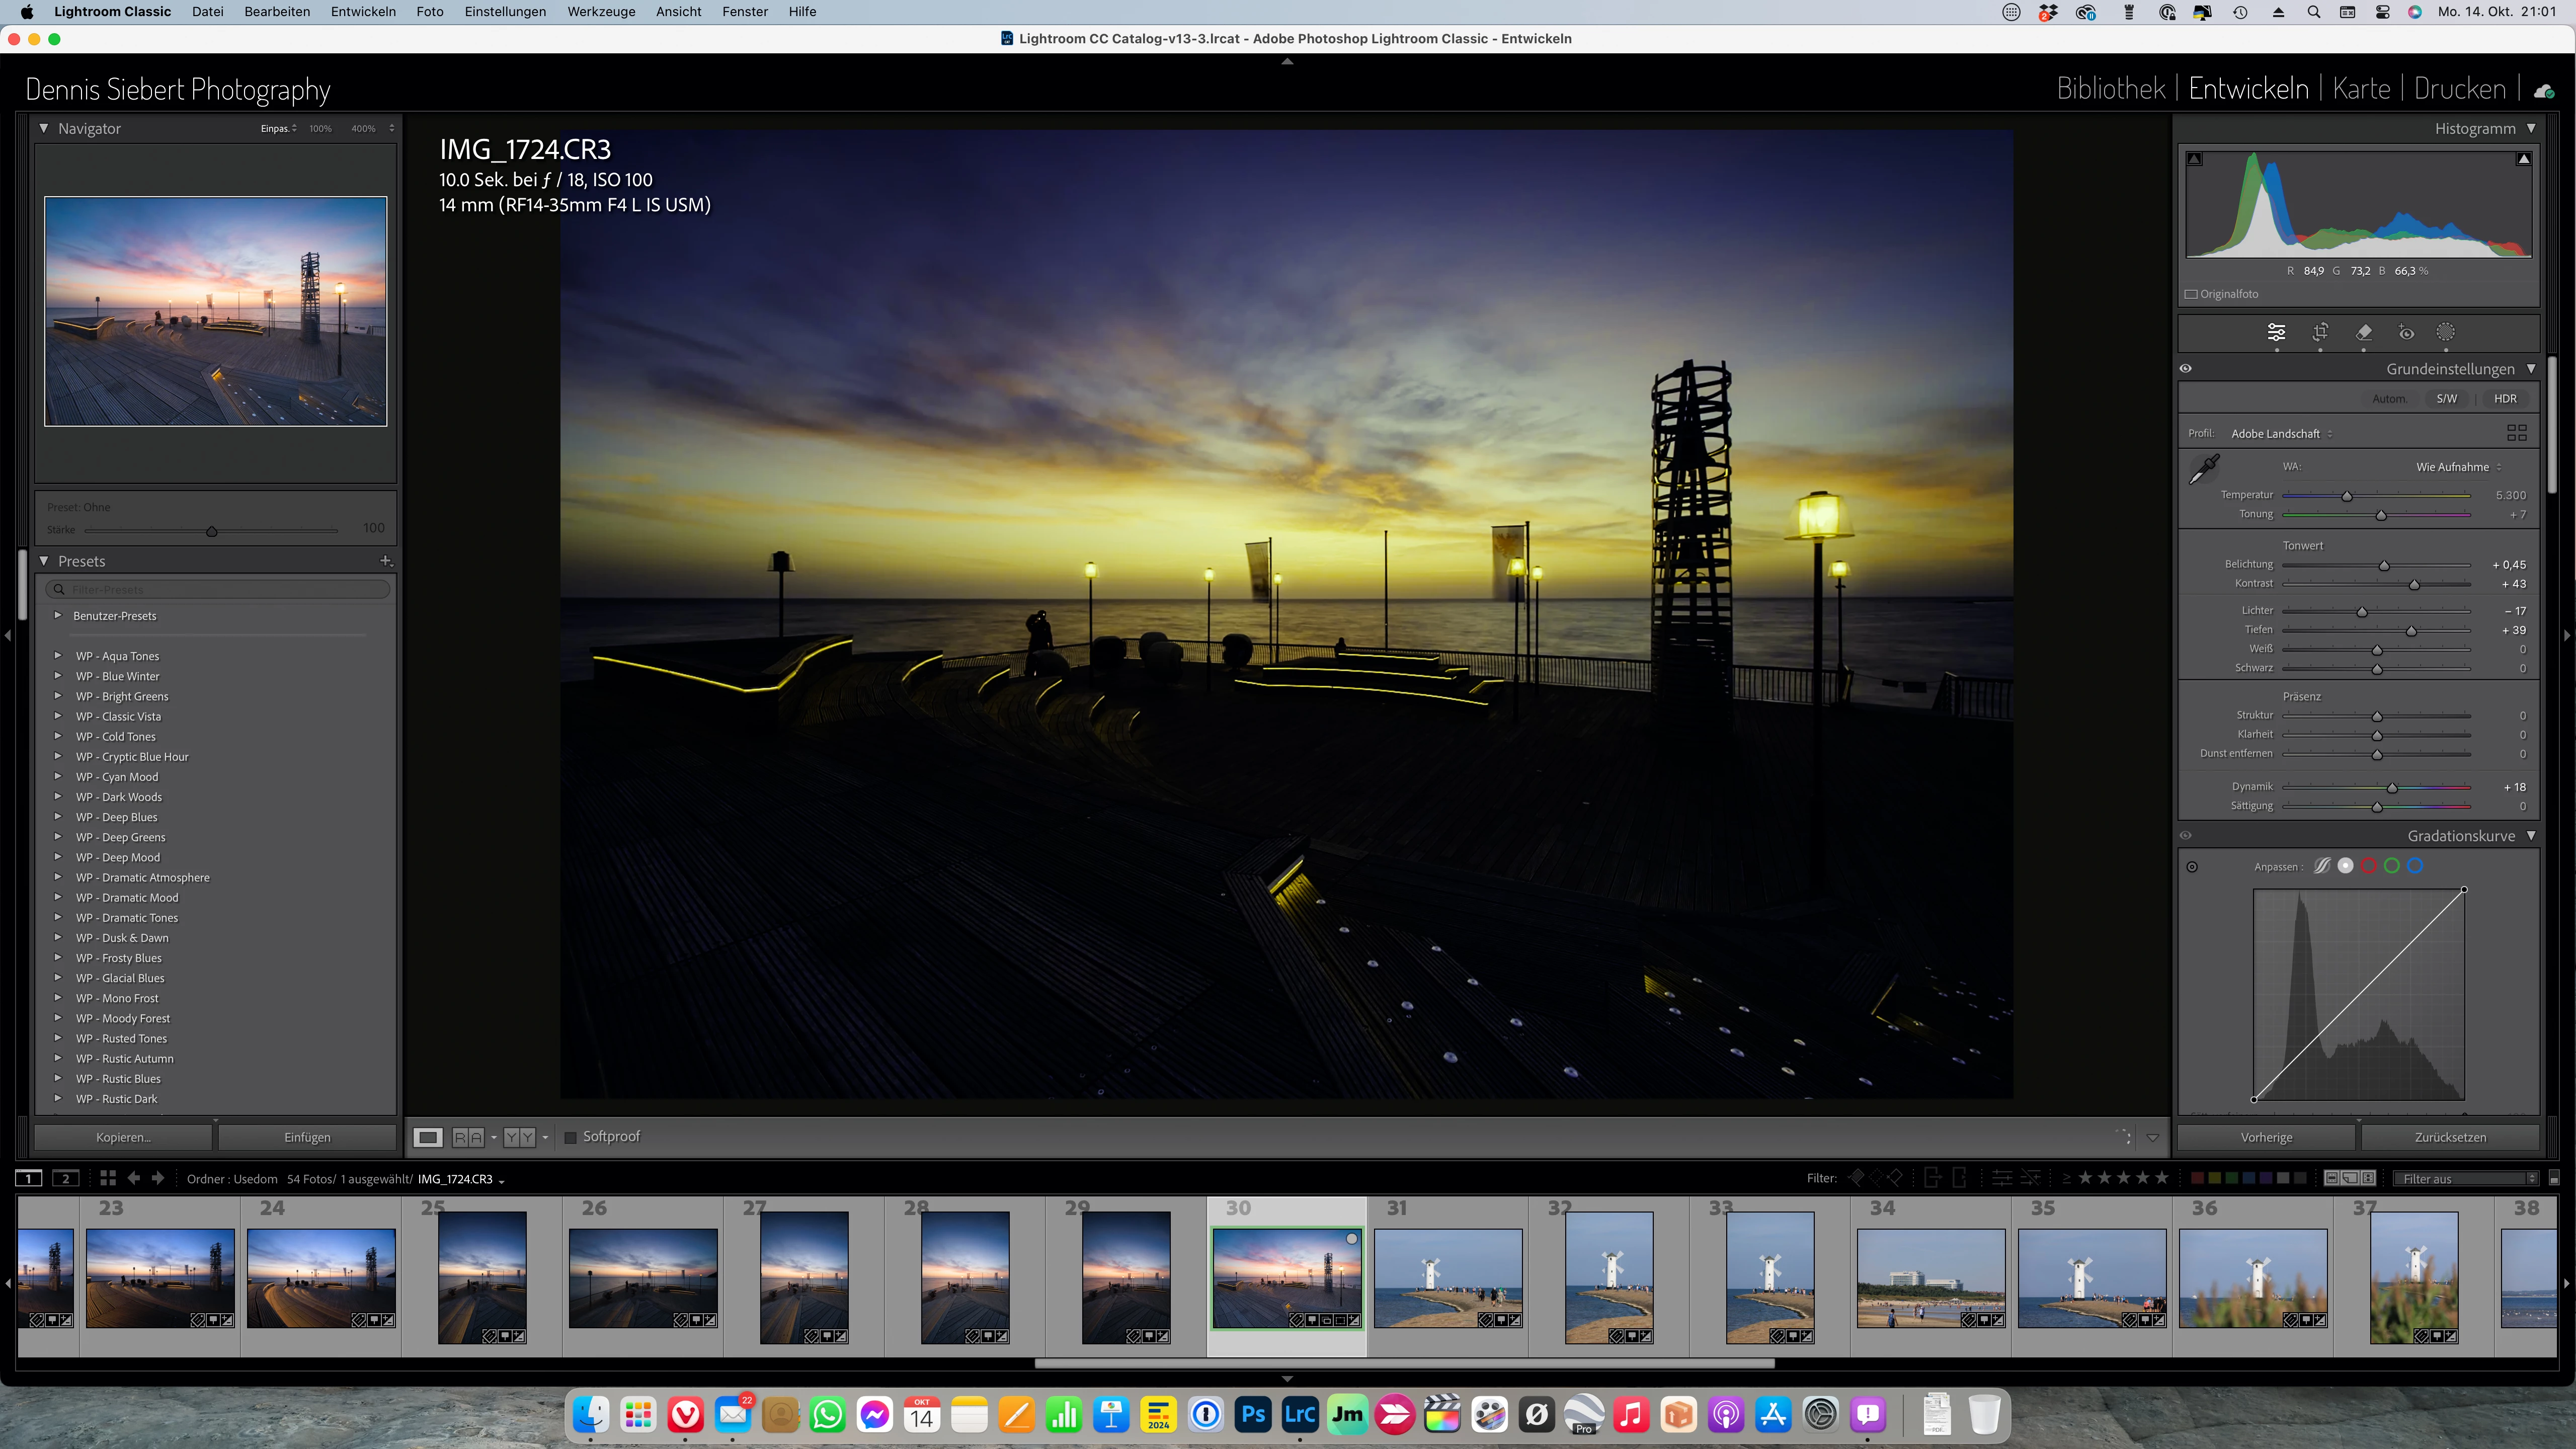2576x1449 pixels.
Task: Toggle Grundeinstellungen panel visibility eye
Action: click(2186, 369)
